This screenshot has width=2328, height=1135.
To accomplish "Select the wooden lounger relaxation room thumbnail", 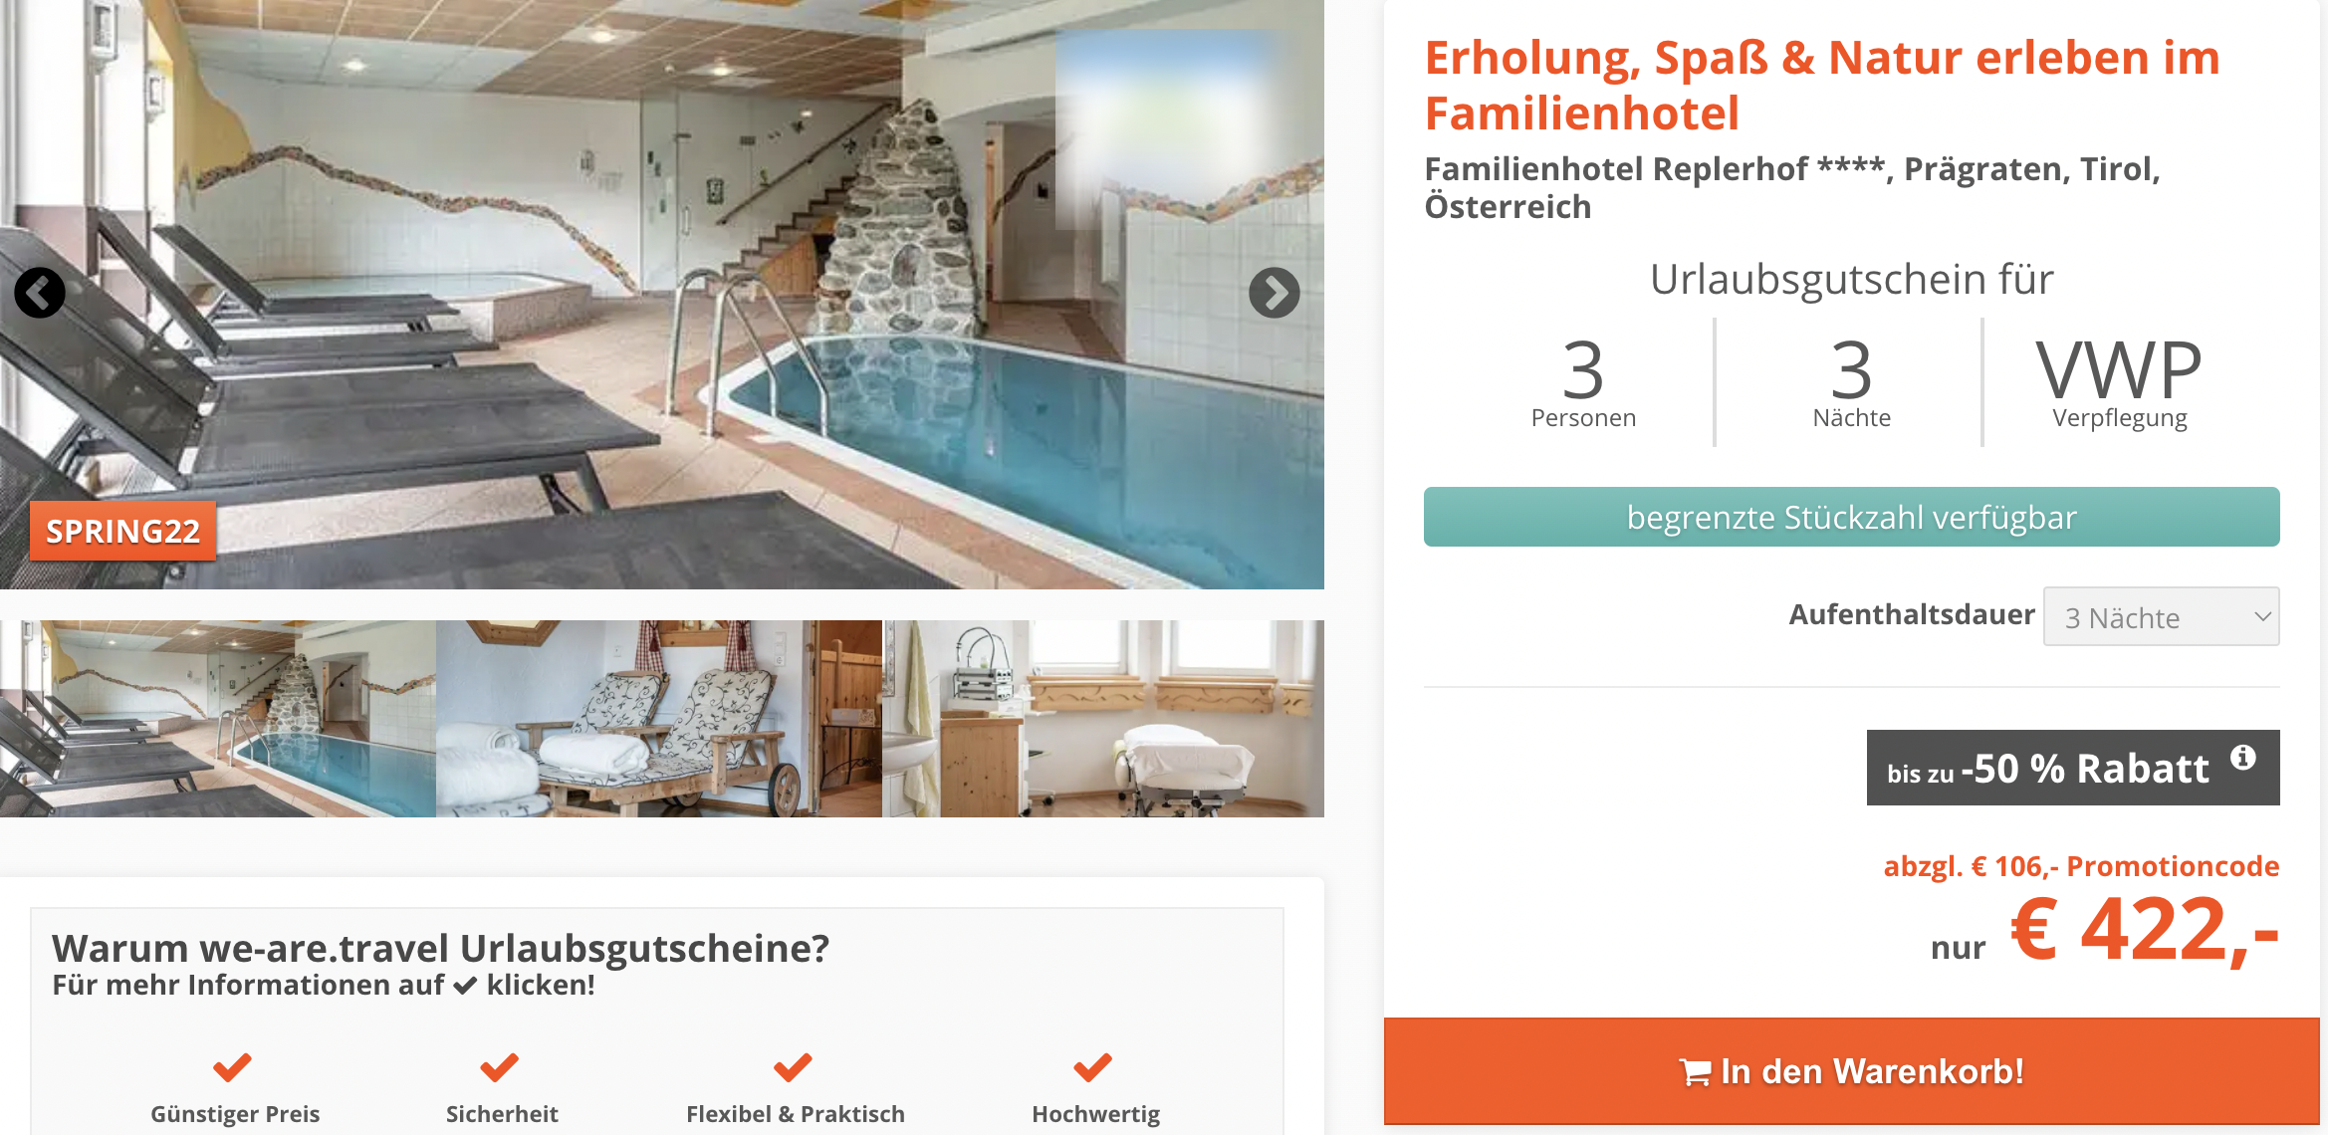I will tap(659, 719).
